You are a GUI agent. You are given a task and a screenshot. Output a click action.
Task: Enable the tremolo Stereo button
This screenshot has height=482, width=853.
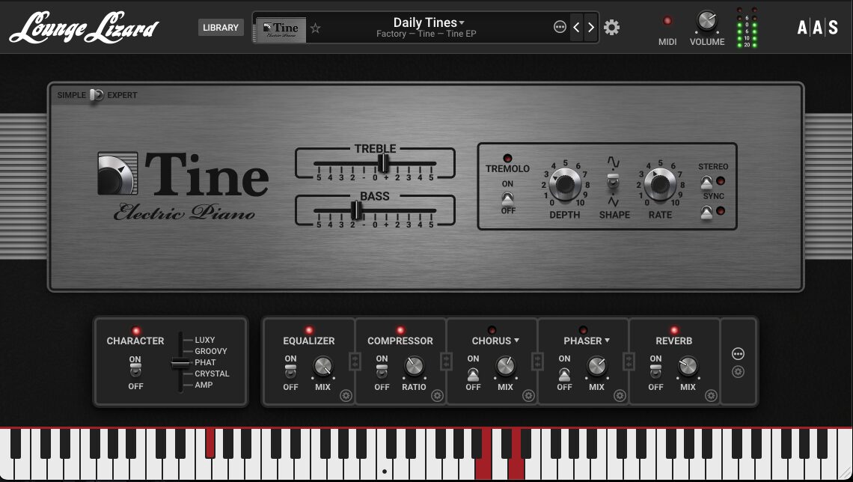[707, 181]
